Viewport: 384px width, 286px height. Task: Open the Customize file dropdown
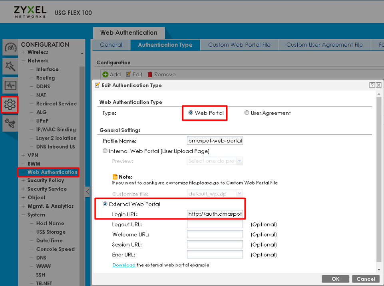pyautogui.click(x=215, y=194)
